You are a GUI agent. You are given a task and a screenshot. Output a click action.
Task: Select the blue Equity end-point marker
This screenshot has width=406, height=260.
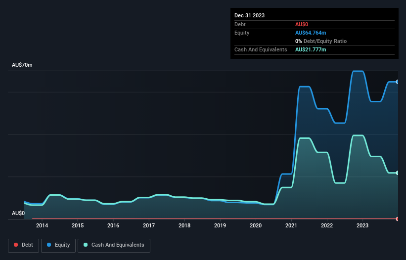(398, 82)
